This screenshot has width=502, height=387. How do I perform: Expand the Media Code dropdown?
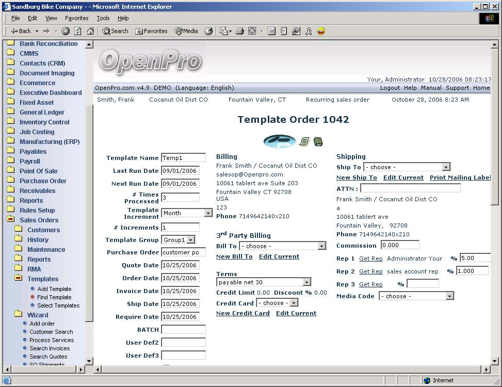tap(449, 296)
